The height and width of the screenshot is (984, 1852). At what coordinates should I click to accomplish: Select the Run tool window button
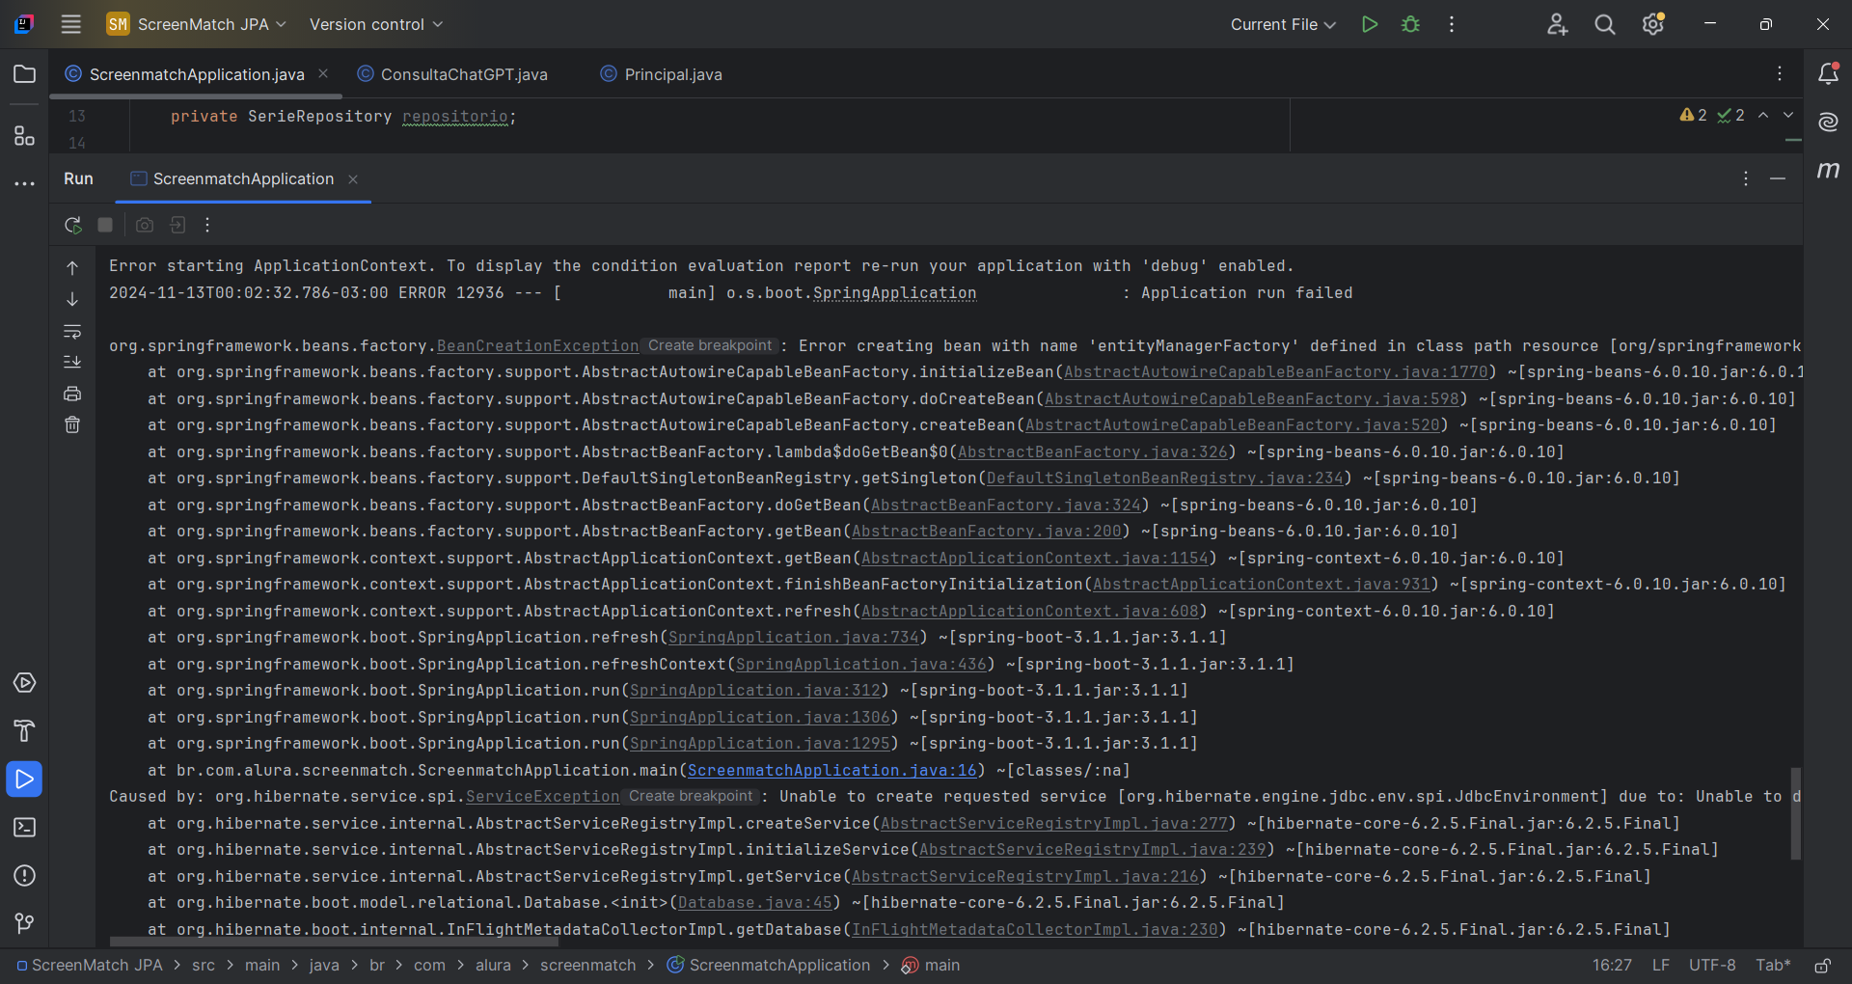click(x=24, y=779)
